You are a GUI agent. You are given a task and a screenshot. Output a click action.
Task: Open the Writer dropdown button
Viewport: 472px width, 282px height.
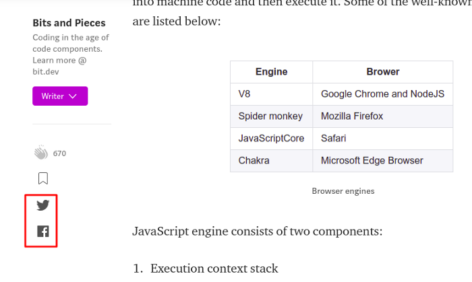pos(60,96)
